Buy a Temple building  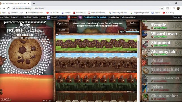(x=162, y=26)
